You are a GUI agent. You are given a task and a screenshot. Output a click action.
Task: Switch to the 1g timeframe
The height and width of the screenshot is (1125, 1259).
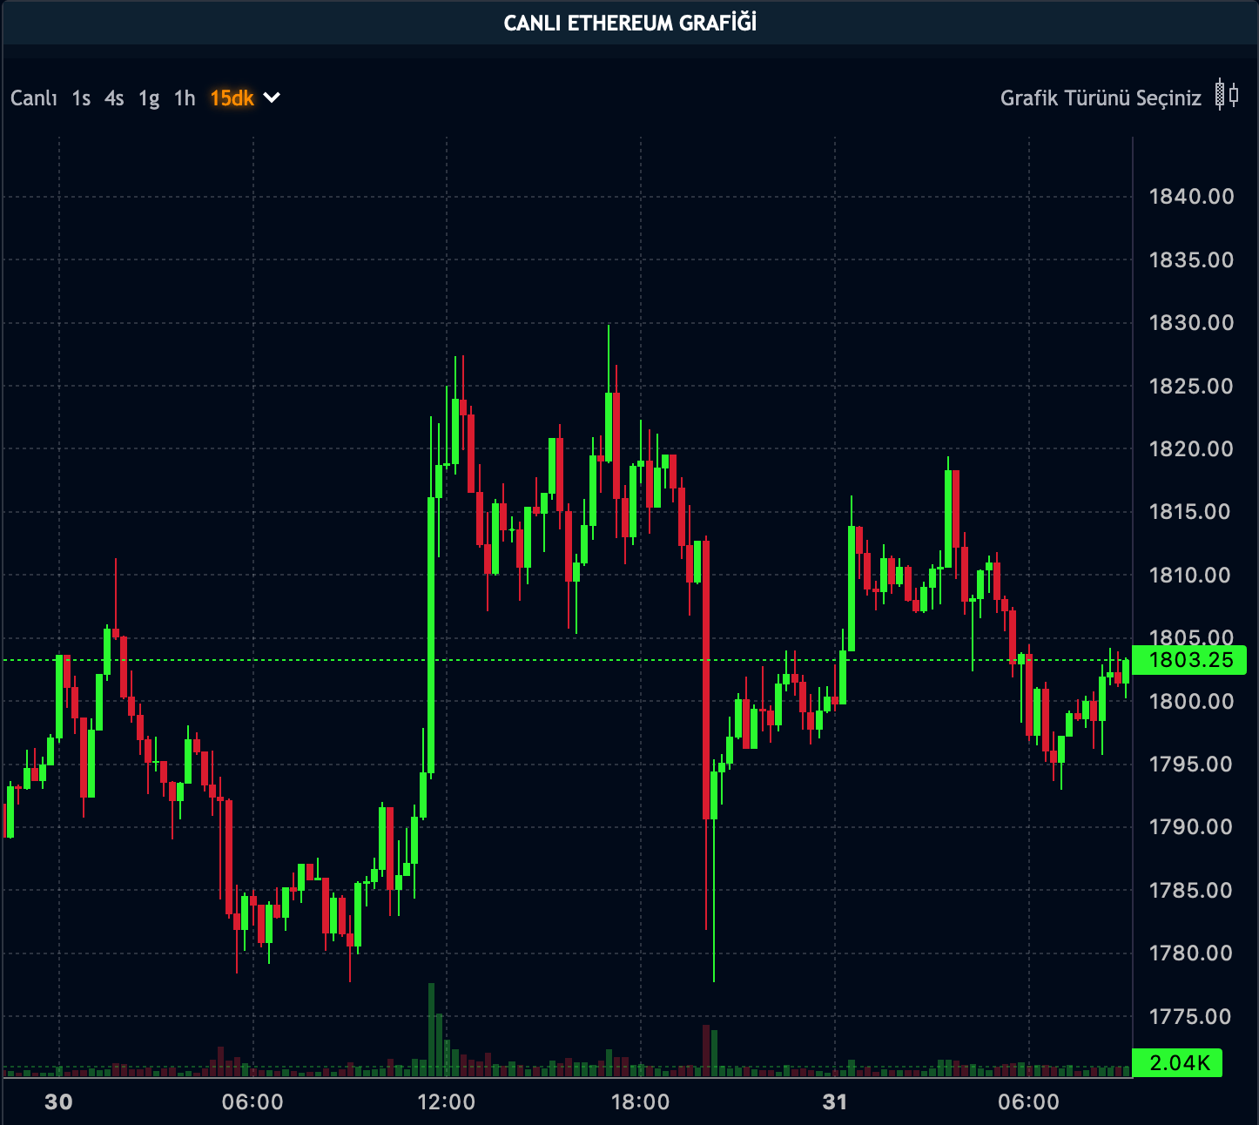click(x=149, y=98)
